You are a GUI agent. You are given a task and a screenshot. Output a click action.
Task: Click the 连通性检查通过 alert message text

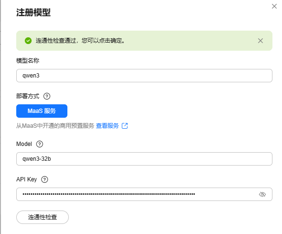(x=80, y=41)
